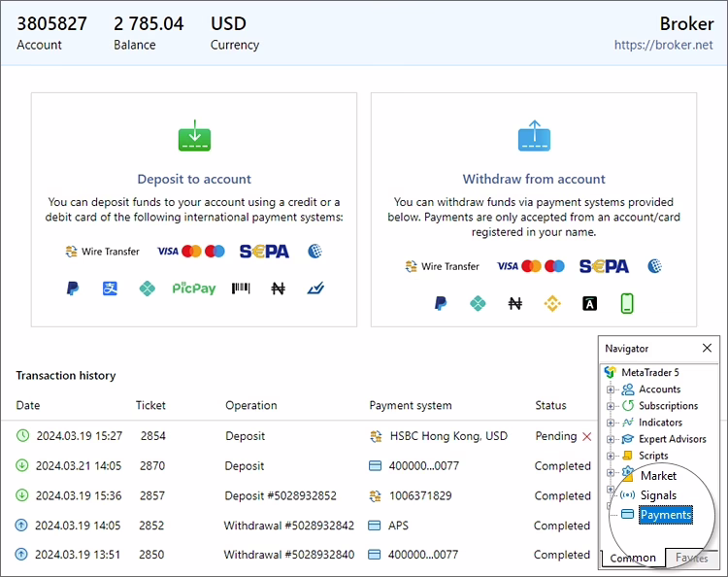Switch to the Favorites tab in Navigator
Viewport: 728px width, 577px height.
pyautogui.click(x=691, y=559)
